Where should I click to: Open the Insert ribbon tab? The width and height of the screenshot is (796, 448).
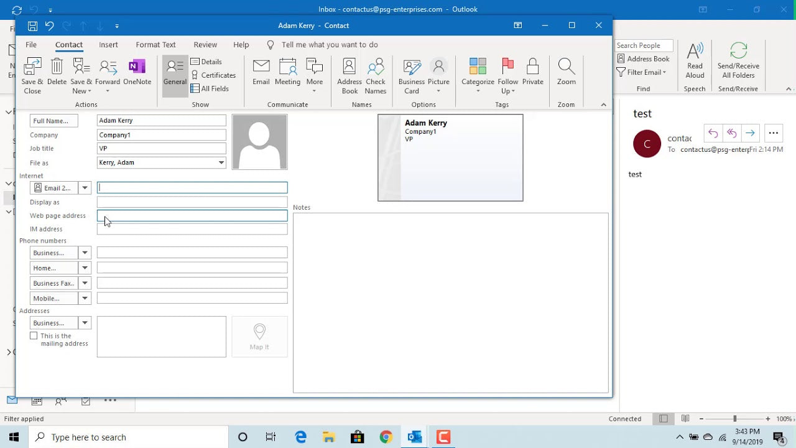click(108, 44)
